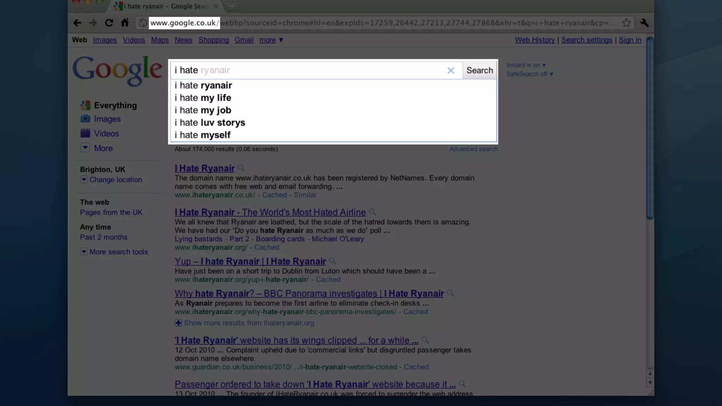Click the reload page icon
This screenshot has height=406, width=722.
[109, 23]
